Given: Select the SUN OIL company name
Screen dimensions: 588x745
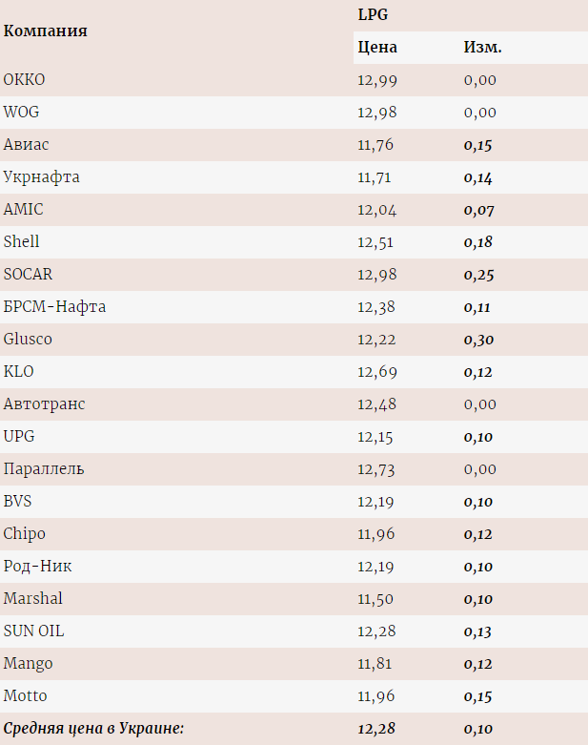Looking at the screenshot, I should pyautogui.click(x=33, y=631).
